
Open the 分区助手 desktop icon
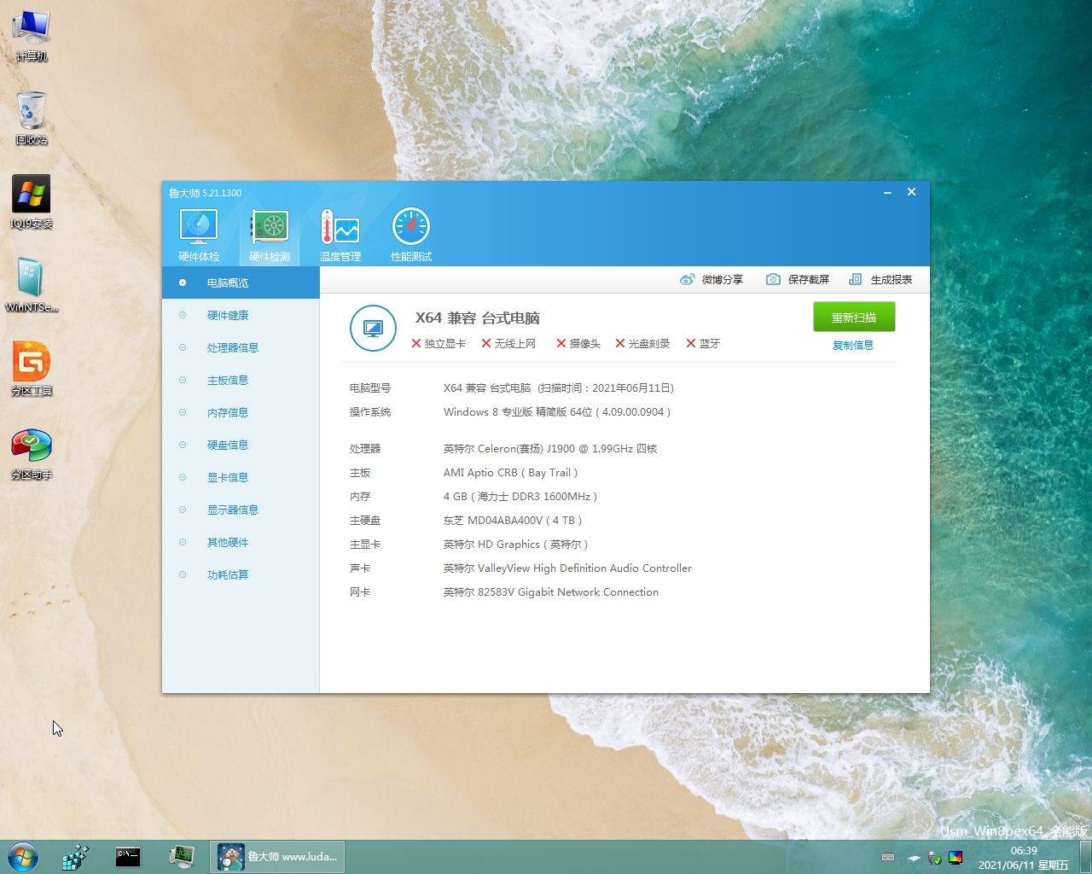tap(32, 452)
